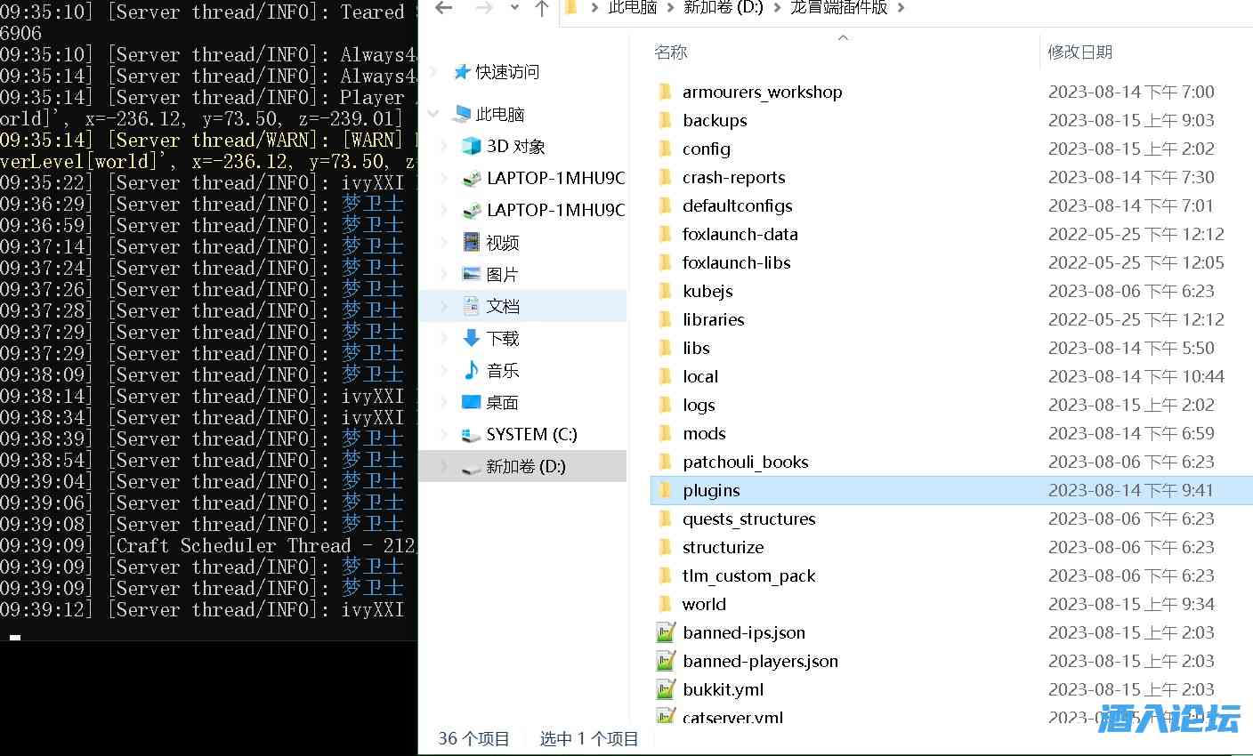
Task: Select the backups folder icon
Action: click(665, 120)
